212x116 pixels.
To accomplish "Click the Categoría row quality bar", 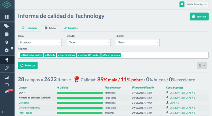I will coord(80,103).
